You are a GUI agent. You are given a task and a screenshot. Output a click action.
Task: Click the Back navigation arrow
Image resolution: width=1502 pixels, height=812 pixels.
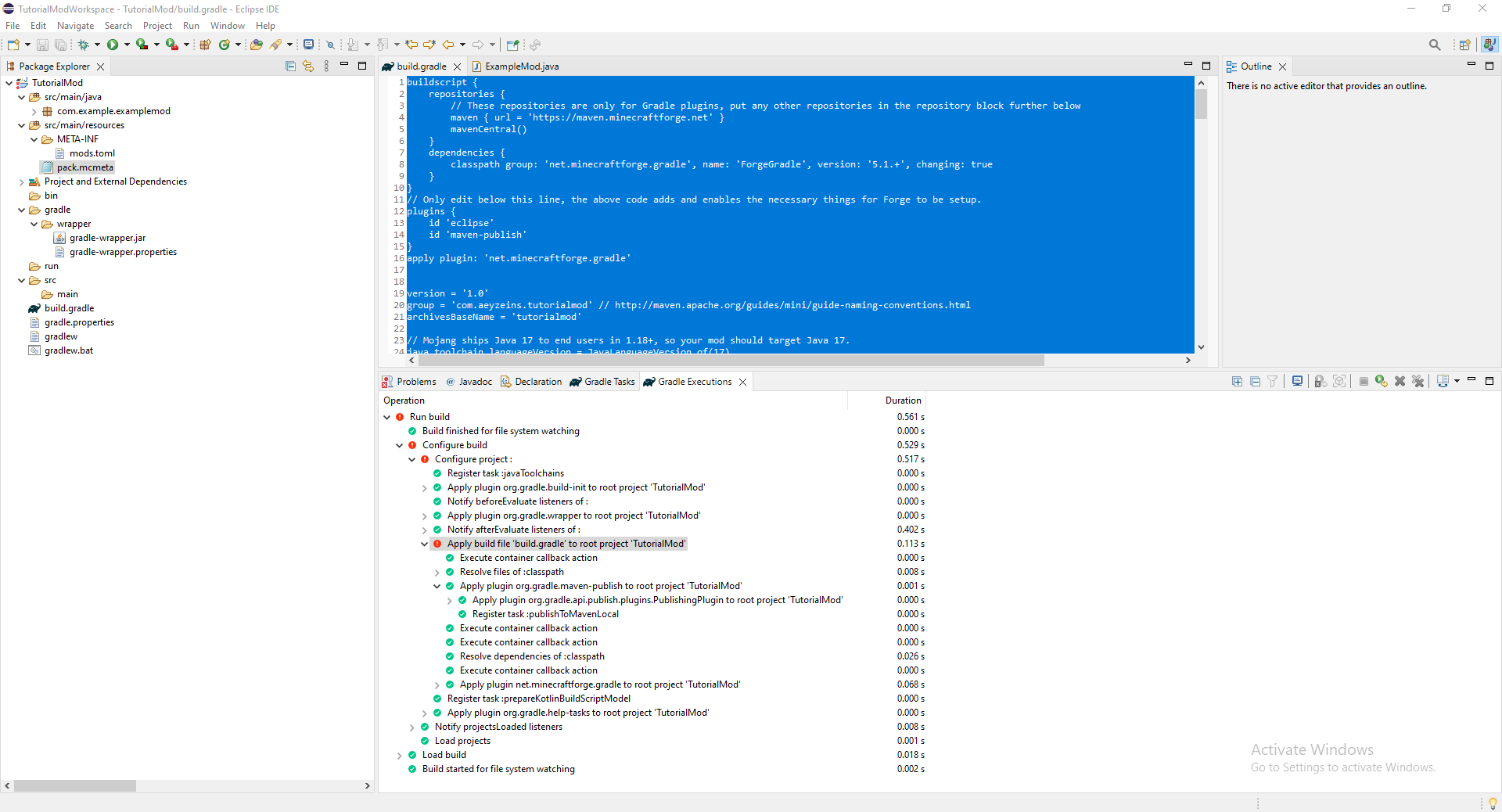tap(448, 45)
